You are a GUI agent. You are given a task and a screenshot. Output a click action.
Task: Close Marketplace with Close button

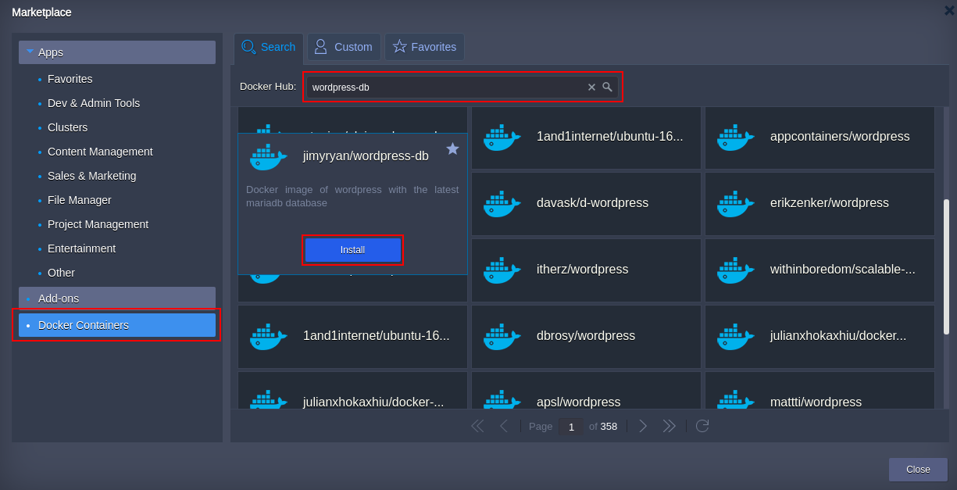pyautogui.click(x=918, y=470)
